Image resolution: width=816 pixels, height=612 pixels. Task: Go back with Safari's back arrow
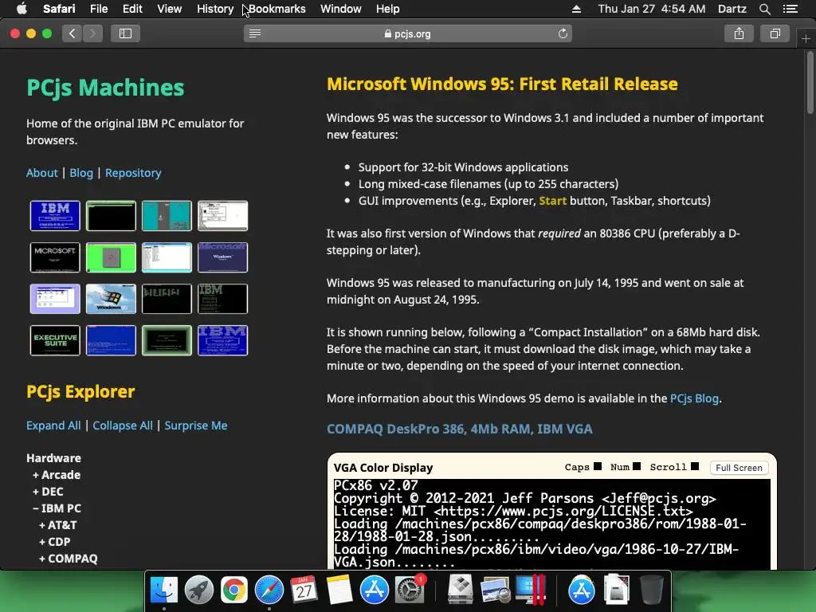(73, 33)
